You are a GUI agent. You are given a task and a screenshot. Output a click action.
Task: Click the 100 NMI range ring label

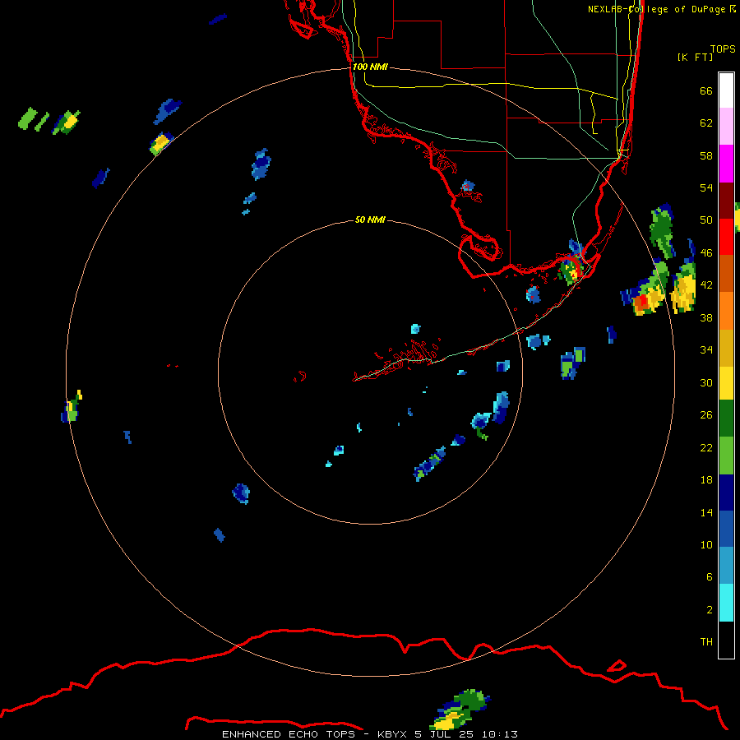pos(370,67)
